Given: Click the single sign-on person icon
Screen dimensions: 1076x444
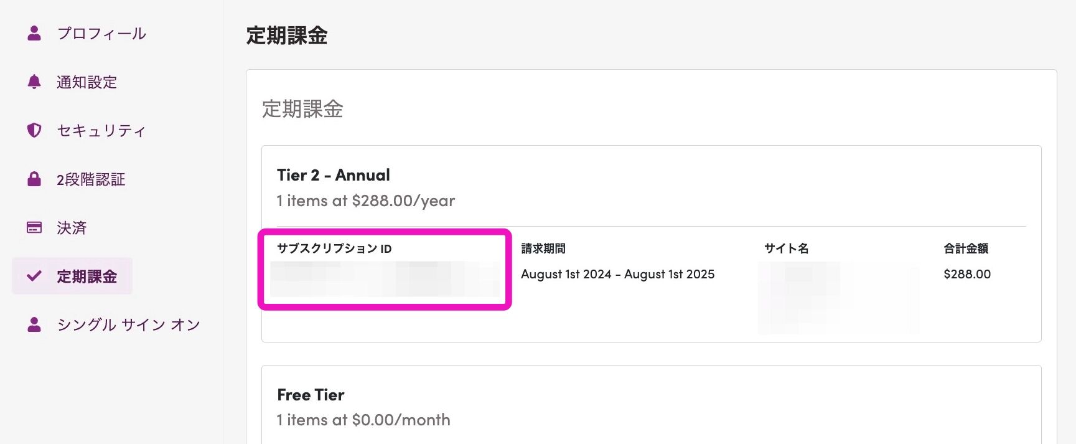Looking at the screenshot, I should click(x=34, y=324).
